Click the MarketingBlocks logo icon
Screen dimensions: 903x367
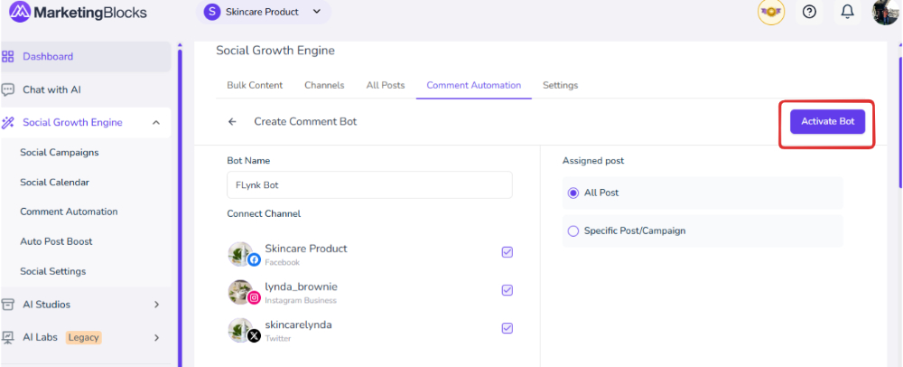click(x=19, y=13)
